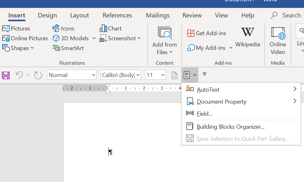The height and width of the screenshot is (182, 304).
Task: Switch to the Insert tab
Action: click(17, 15)
